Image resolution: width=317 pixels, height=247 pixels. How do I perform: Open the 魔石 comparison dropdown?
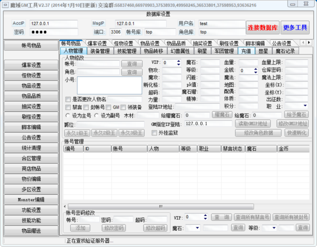coord(197,228)
